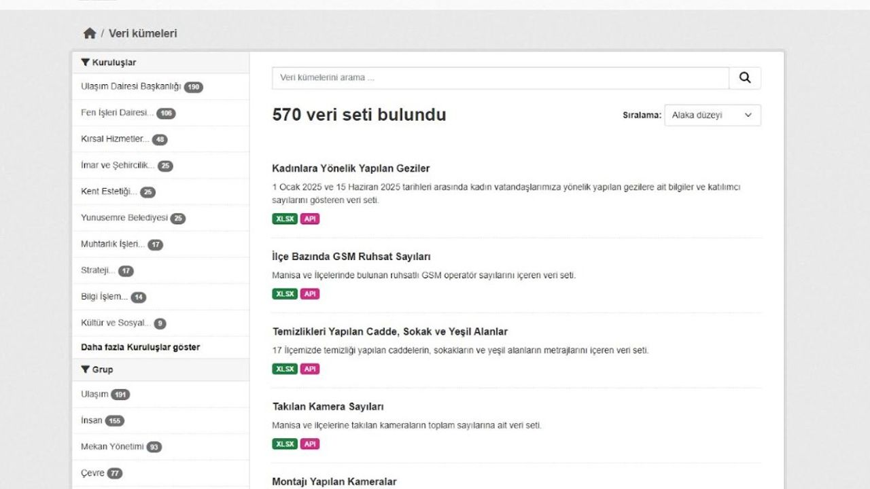Click the home icon in breadcrumb
Screen dimensions: 870x489
pos(90,33)
